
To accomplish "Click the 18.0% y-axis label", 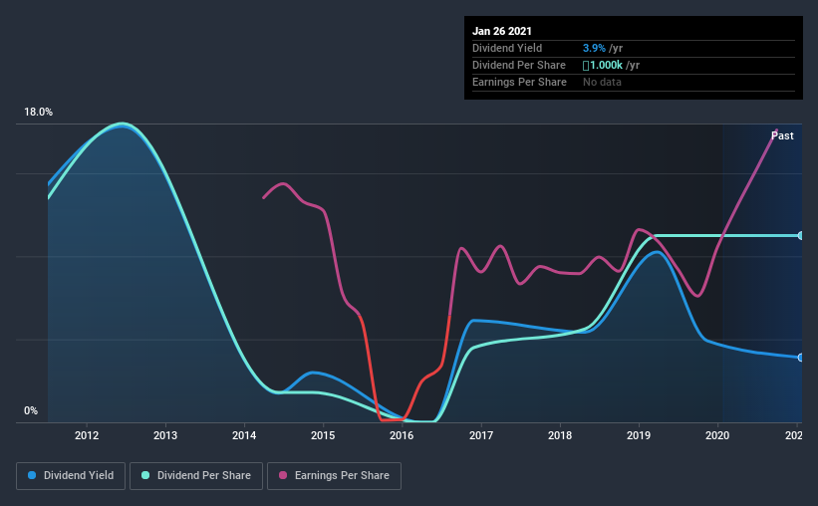I will tap(38, 113).
